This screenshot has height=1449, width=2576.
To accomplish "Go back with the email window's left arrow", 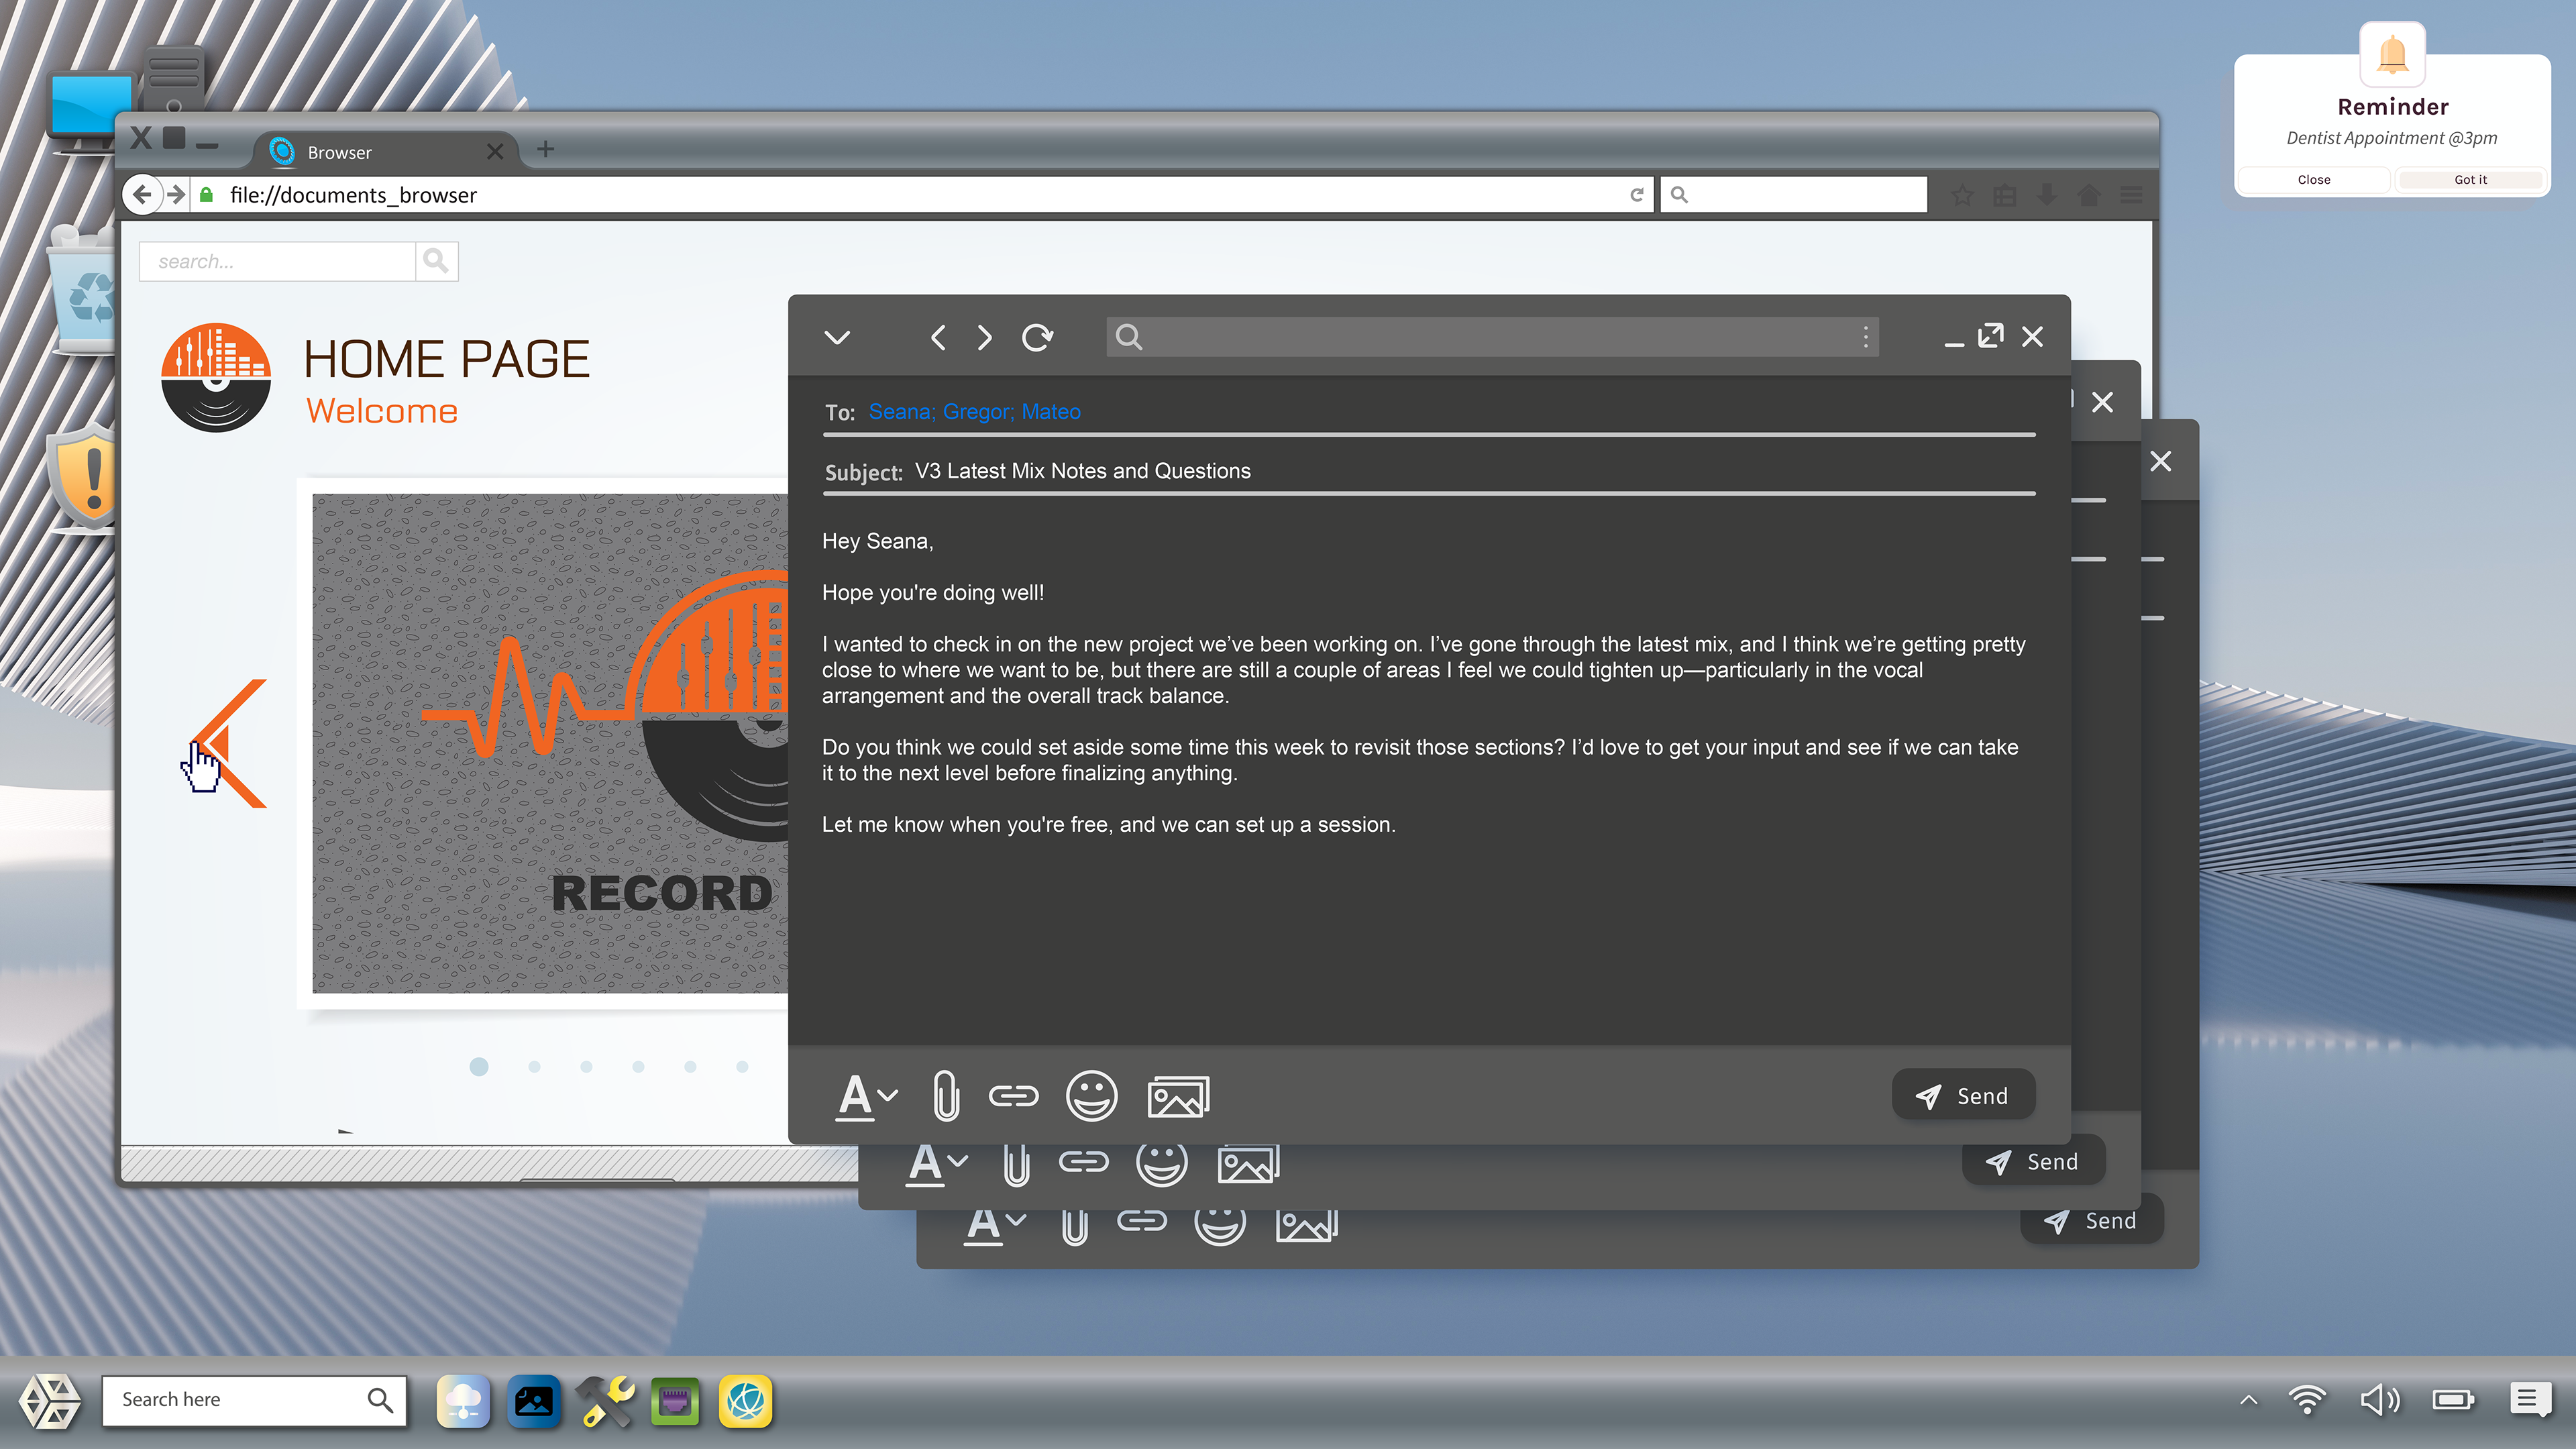I will tap(938, 337).
